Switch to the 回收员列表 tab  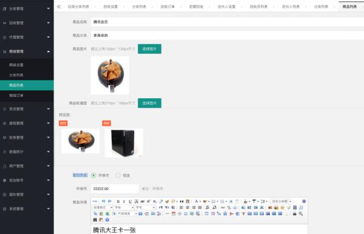click(258, 7)
